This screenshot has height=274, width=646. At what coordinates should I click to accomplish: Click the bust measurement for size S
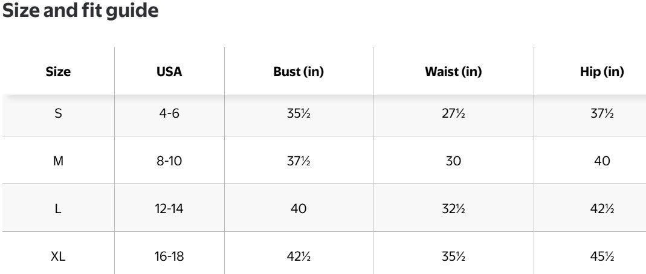(x=299, y=113)
